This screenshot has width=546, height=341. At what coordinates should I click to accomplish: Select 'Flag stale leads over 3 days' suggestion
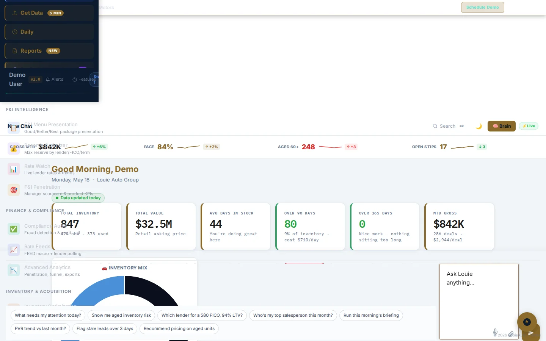click(105, 328)
